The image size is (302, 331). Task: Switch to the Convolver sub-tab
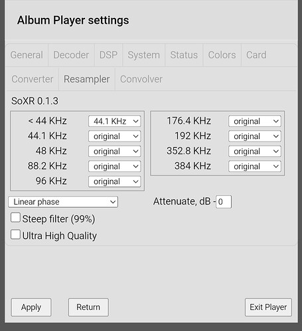pos(141,79)
